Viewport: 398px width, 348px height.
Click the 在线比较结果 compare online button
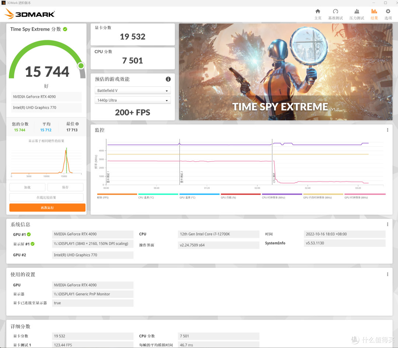46,198
